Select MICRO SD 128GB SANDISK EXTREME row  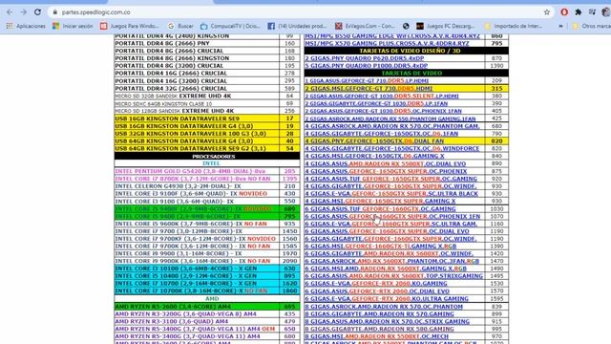pyautogui.click(x=207, y=111)
